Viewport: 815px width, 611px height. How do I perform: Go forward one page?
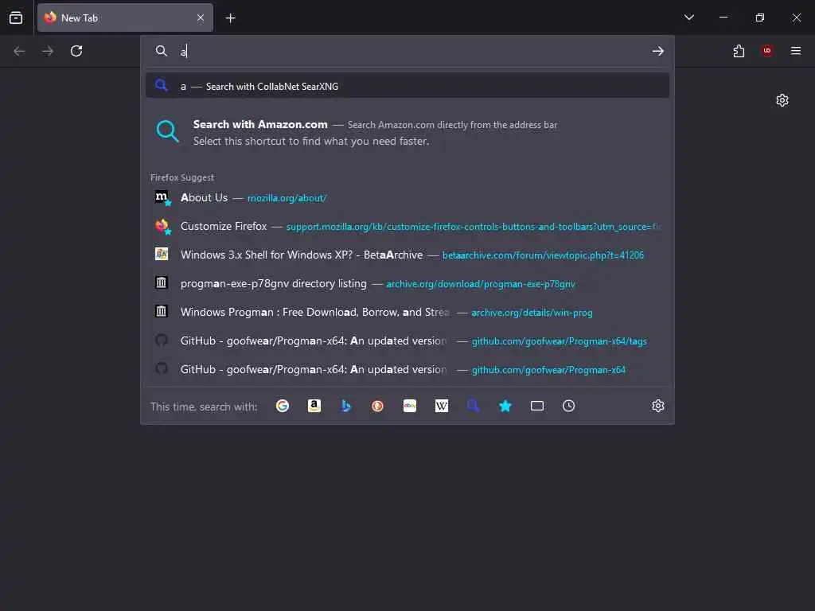[x=48, y=51]
